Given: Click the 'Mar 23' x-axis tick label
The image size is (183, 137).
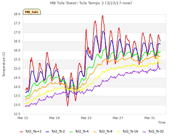Looking at the screenshot, I should (86, 118).
